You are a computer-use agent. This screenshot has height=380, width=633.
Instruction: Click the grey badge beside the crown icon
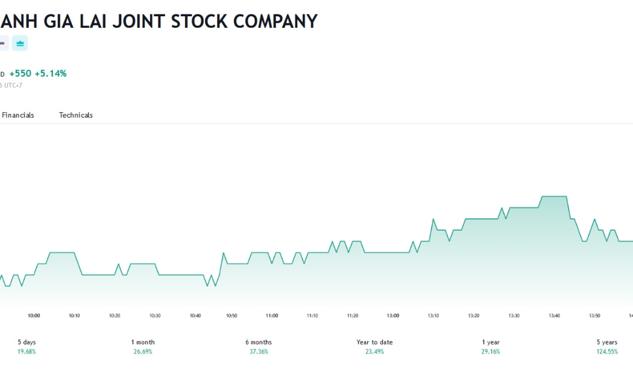pos(4,43)
